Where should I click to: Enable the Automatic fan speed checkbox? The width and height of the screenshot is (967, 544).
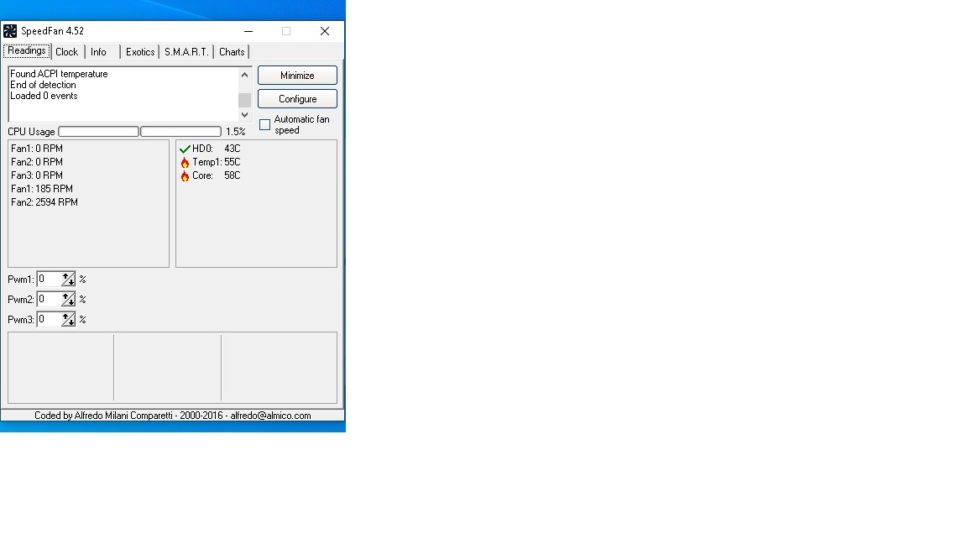point(265,124)
